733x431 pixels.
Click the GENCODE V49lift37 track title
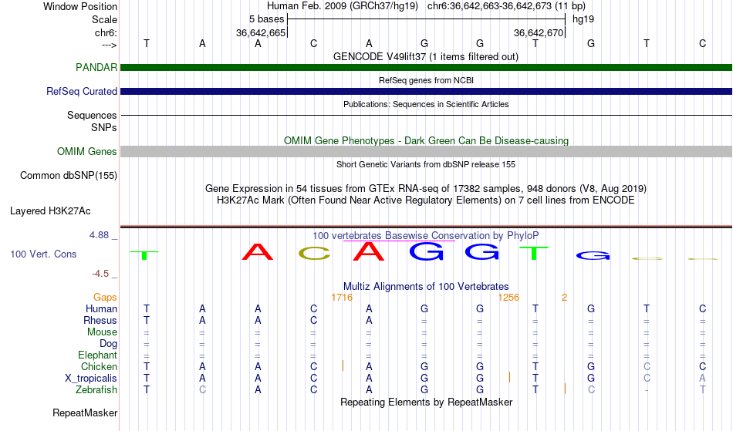(x=426, y=57)
